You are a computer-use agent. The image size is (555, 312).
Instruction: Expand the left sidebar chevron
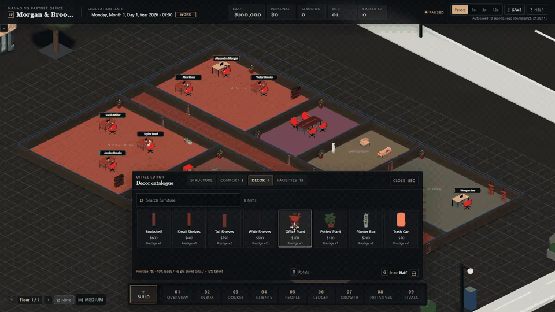point(3,28)
